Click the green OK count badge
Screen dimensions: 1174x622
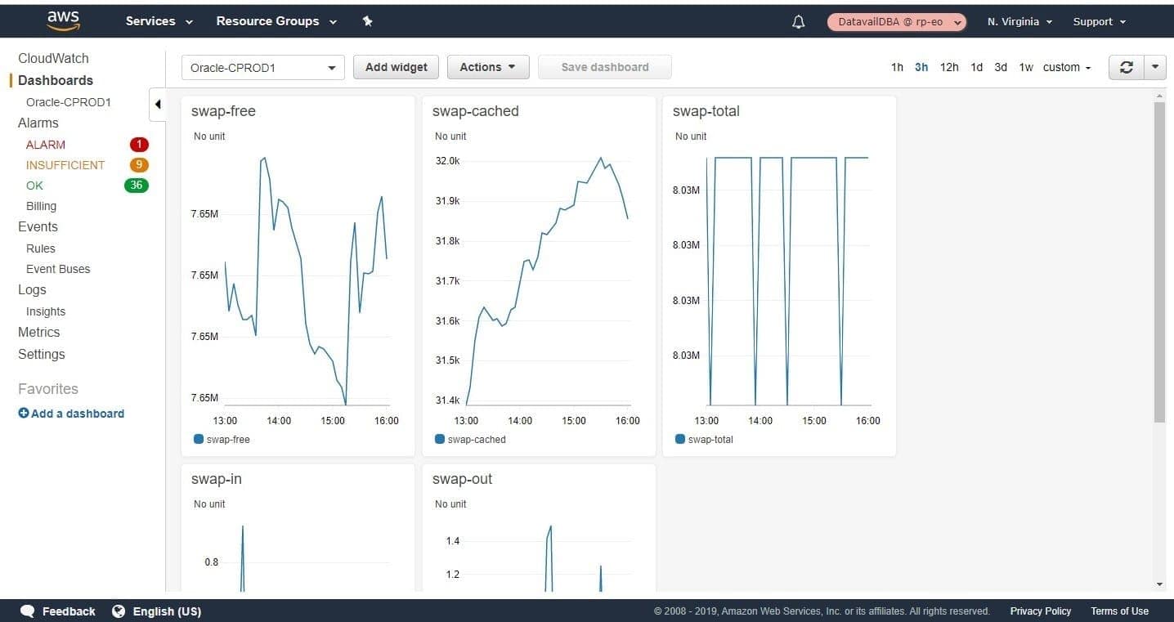pos(137,186)
